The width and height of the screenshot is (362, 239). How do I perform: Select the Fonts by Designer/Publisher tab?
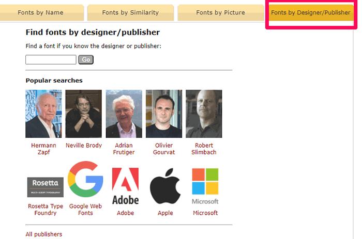pos(310,12)
